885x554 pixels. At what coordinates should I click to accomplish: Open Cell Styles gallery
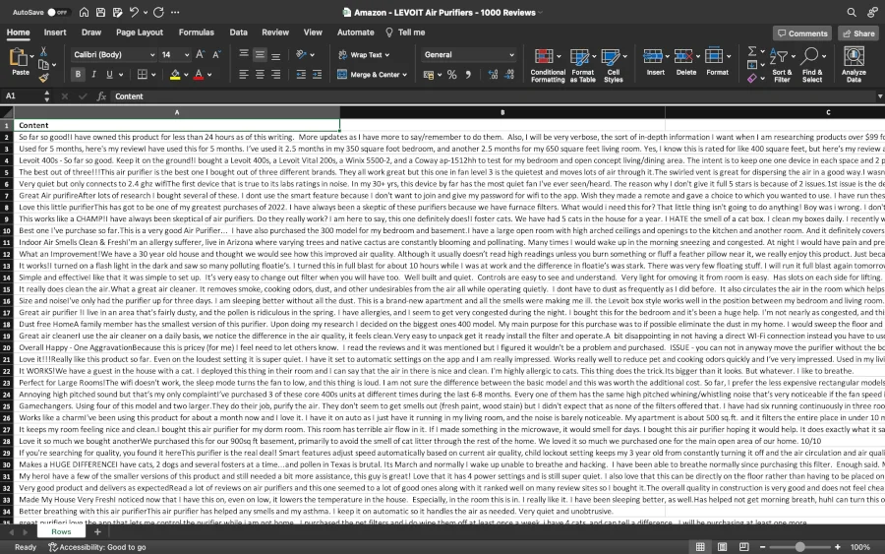(x=614, y=65)
